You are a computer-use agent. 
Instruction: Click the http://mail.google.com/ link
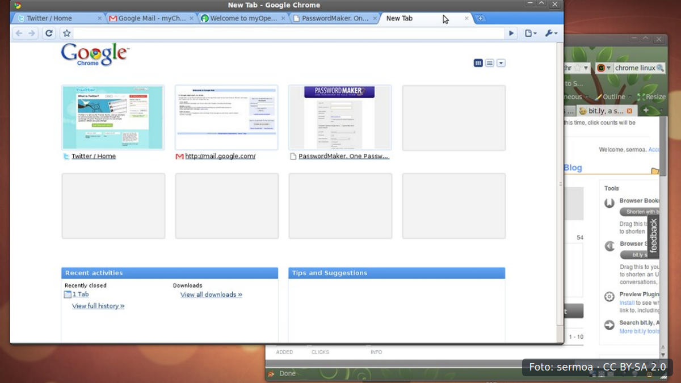(220, 156)
